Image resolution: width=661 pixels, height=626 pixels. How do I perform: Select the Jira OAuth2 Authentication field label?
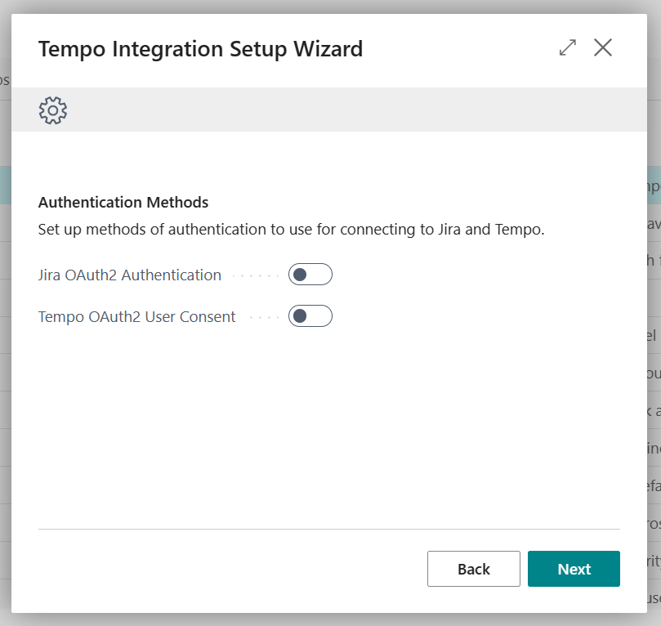coord(129,275)
